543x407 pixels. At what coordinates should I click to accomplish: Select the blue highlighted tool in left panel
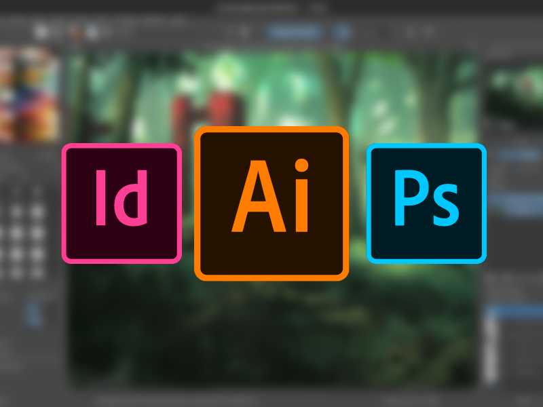[33, 314]
